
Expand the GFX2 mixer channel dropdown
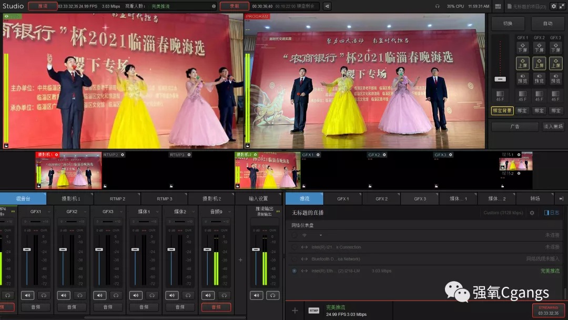tap(85, 212)
